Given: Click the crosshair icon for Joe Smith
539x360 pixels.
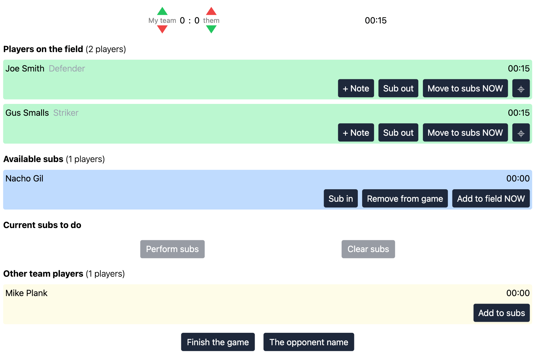Looking at the screenshot, I should (521, 89).
